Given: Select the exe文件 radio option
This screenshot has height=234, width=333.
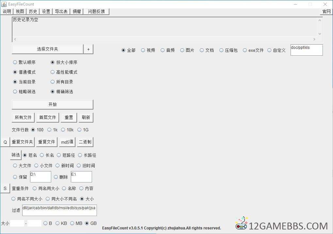Looking at the screenshot, I should point(253,50).
